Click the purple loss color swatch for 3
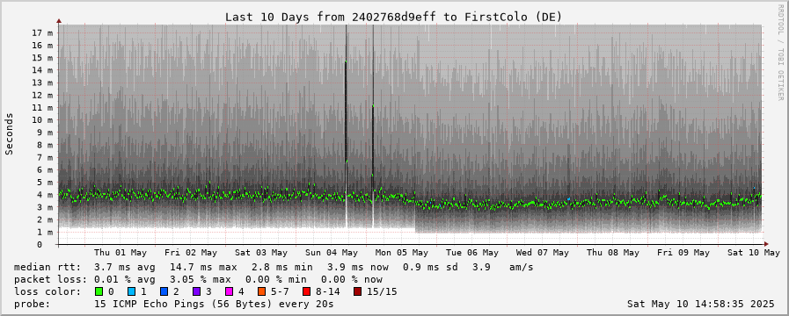Screen dimensions: 789x316 tap(196, 291)
